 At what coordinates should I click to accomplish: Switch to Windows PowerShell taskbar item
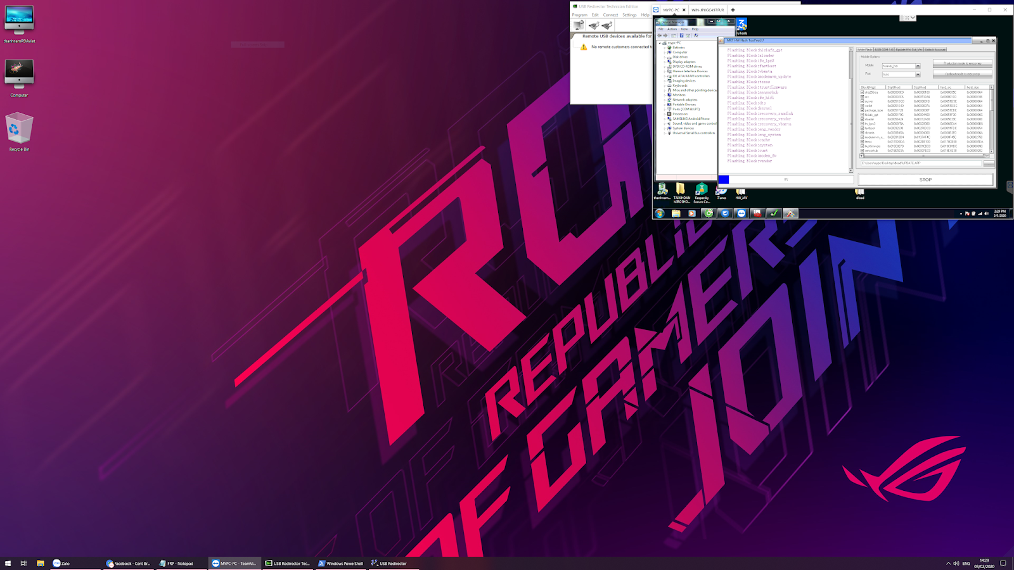coord(341,563)
